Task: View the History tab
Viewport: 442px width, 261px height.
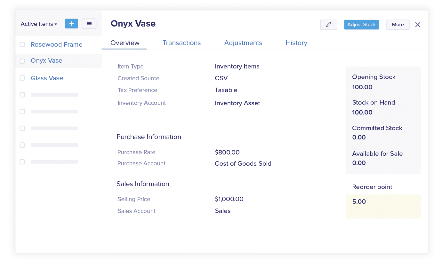Action: click(296, 43)
